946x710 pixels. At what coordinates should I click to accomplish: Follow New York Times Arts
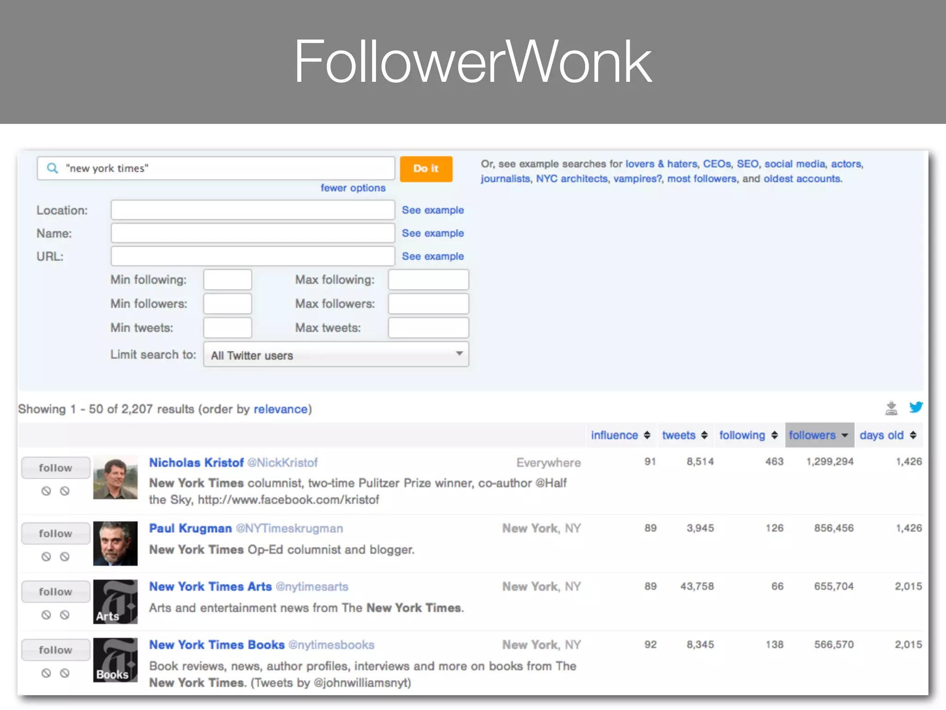coord(55,592)
